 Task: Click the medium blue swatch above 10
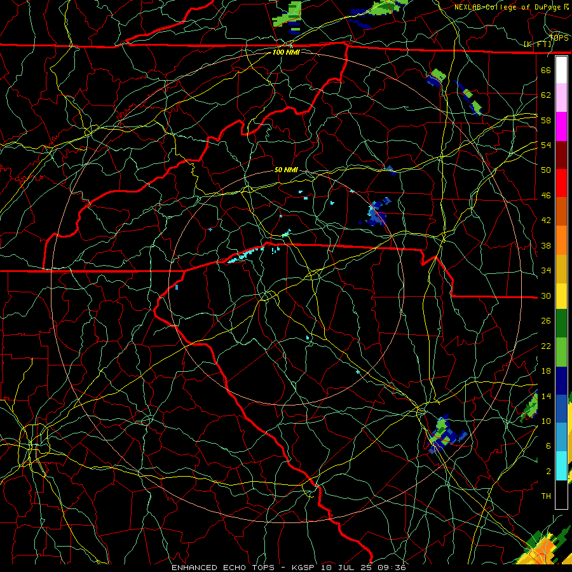pos(561,409)
